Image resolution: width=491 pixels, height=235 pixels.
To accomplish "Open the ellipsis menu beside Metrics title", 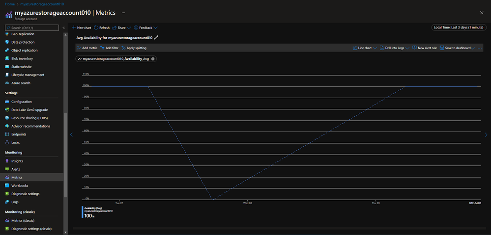I will (x=123, y=13).
